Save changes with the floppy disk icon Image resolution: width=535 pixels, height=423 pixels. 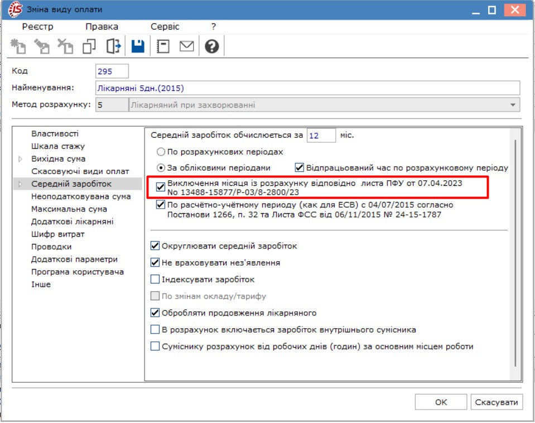click(138, 46)
